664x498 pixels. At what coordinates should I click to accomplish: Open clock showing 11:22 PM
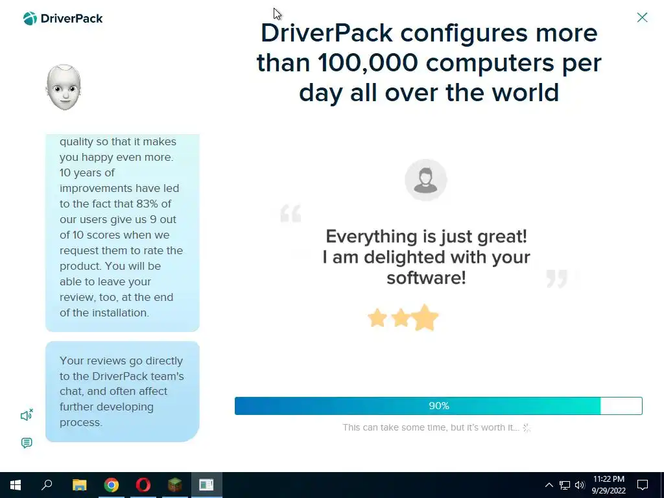(x=608, y=485)
